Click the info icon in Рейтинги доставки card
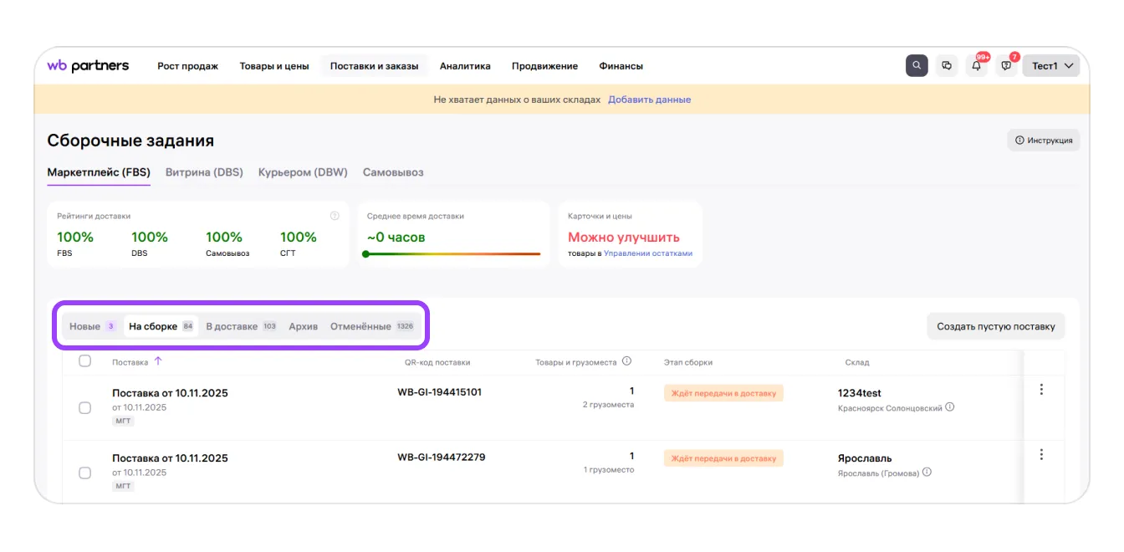This screenshot has height=552, width=1124. [335, 216]
